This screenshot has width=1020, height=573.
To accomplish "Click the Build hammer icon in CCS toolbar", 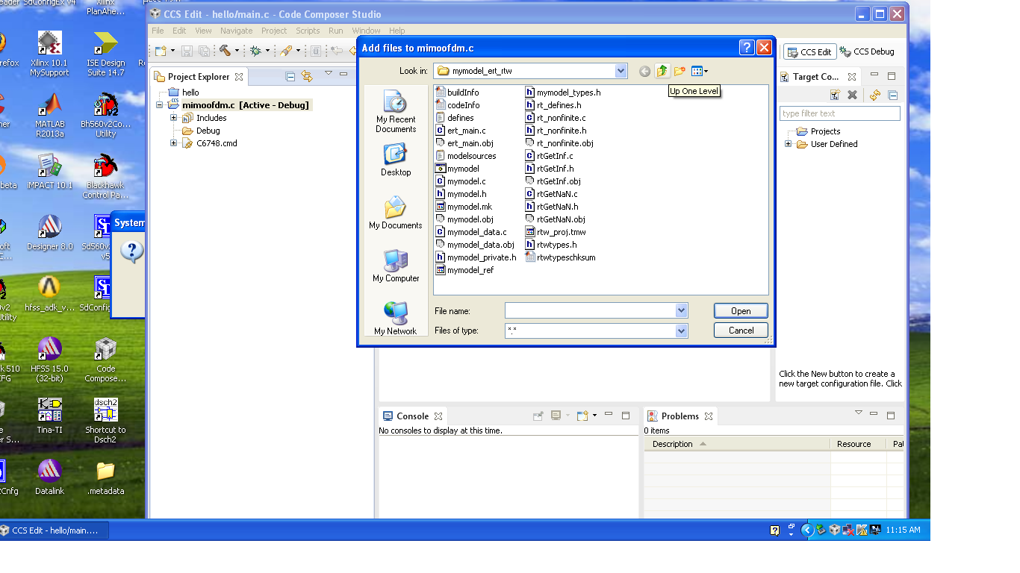I will click(x=225, y=51).
